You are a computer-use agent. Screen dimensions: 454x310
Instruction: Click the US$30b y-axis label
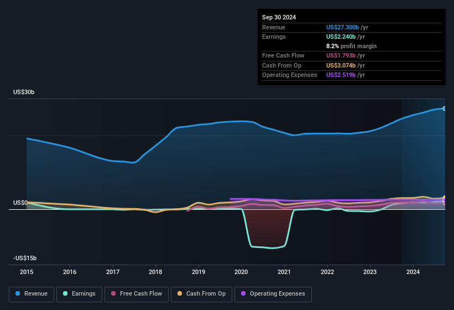pos(24,92)
